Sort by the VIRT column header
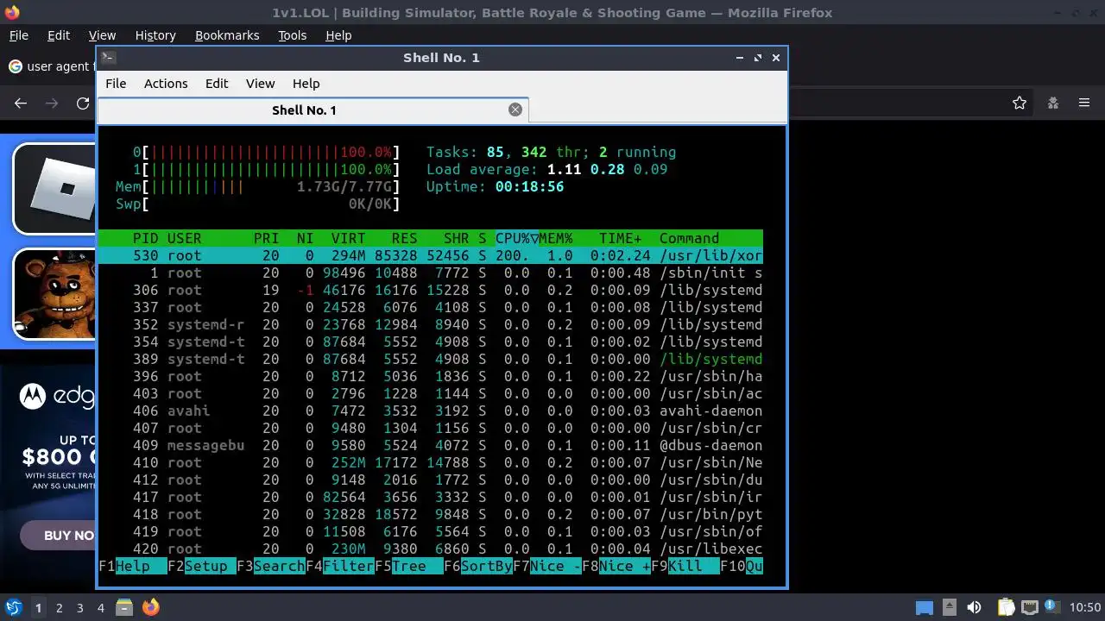The image size is (1105, 621). 348,238
